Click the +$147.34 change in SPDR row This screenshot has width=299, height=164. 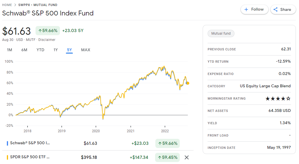click(x=139, y=157)
